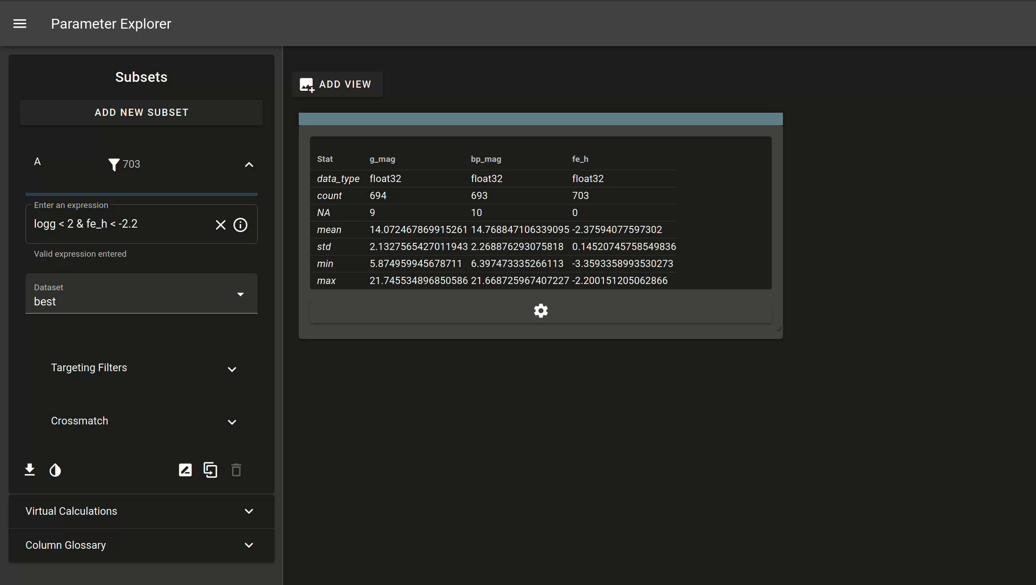Screen dimensions: 1036x585
Task: Delete subset using the trash icon
Action: pos(236,470)
